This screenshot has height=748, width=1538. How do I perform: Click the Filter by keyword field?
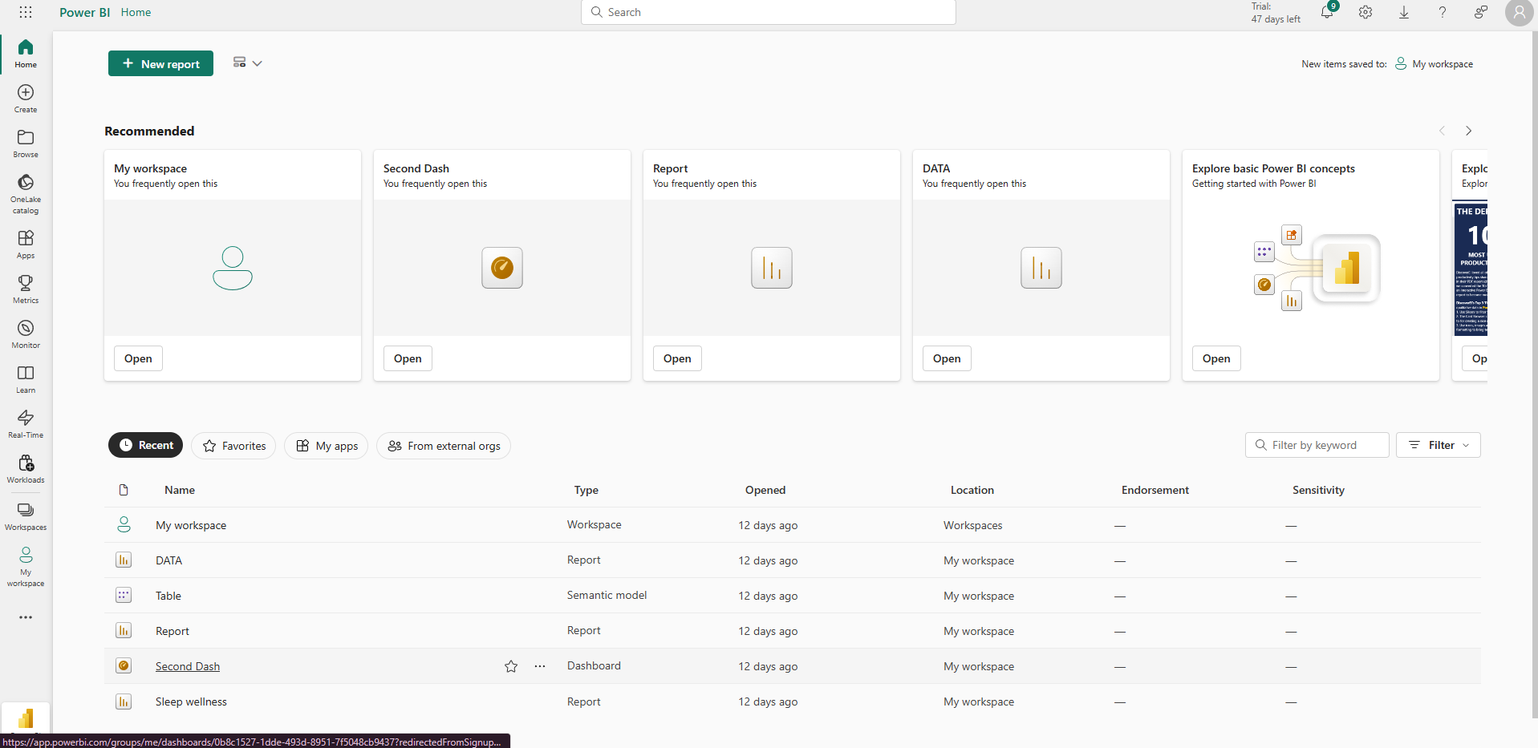pos(1317,445)
